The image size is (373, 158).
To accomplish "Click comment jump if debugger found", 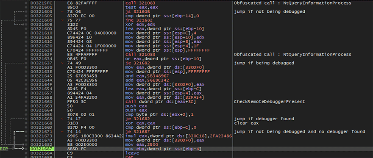I will tap(264, 119).
